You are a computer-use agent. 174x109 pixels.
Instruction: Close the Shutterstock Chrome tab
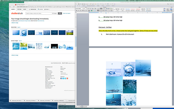point(27,5)
